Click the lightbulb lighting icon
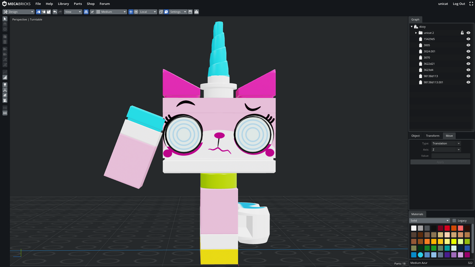475x267 pixels. [5, 85]
